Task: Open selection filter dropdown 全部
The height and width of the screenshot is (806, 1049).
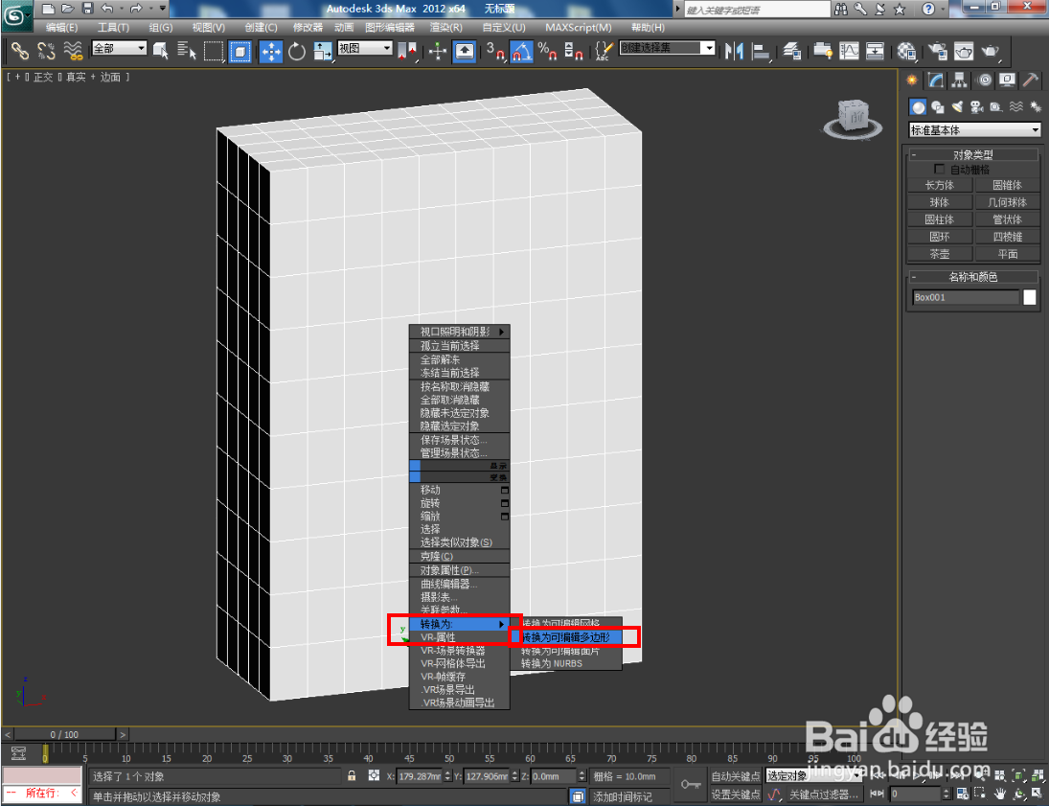Action: [x=119, y=48]
